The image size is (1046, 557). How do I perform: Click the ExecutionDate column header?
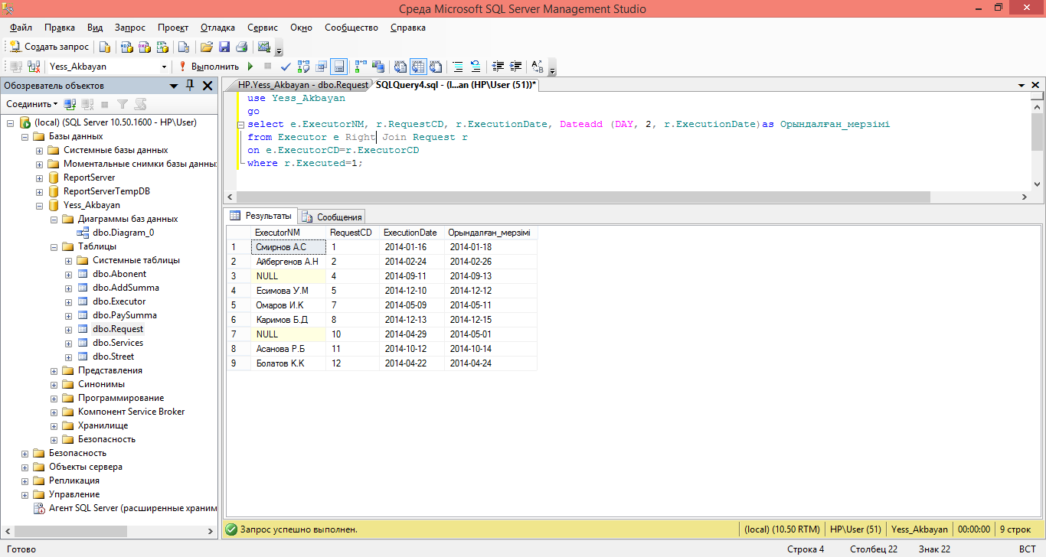(410, 232)
